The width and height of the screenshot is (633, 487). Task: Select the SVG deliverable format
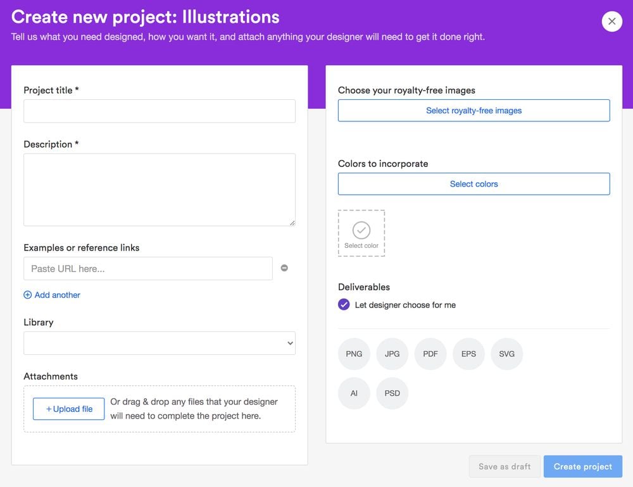506,354
